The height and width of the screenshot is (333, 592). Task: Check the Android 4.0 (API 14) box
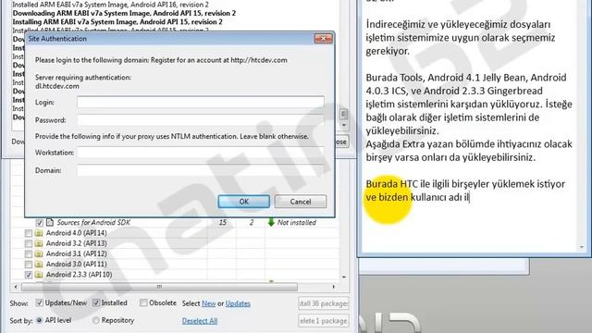pyautogui.click(x=29, y=233)
